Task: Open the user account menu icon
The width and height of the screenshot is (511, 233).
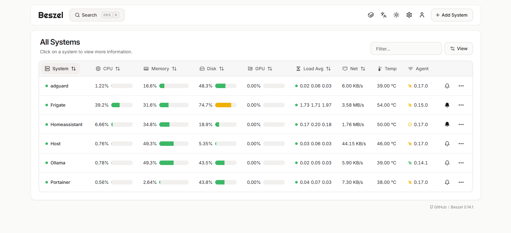Action: click(x=422, y=15)
